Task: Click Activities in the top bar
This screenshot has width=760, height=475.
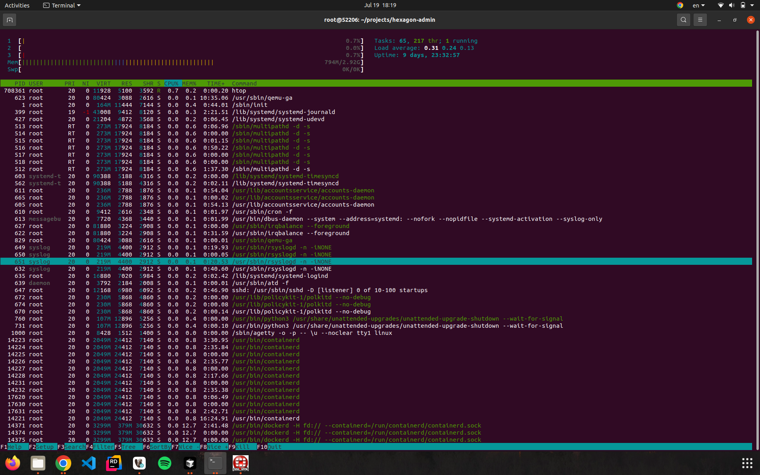Action: click(x=17, y=6)
